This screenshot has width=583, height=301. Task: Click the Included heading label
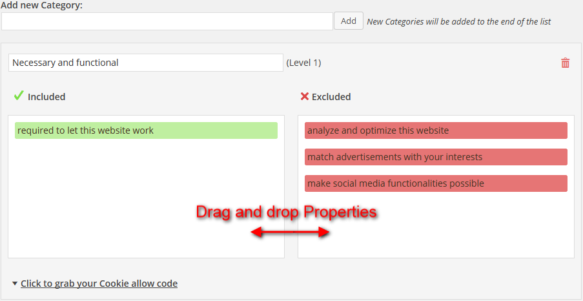(x=46, y=97)
